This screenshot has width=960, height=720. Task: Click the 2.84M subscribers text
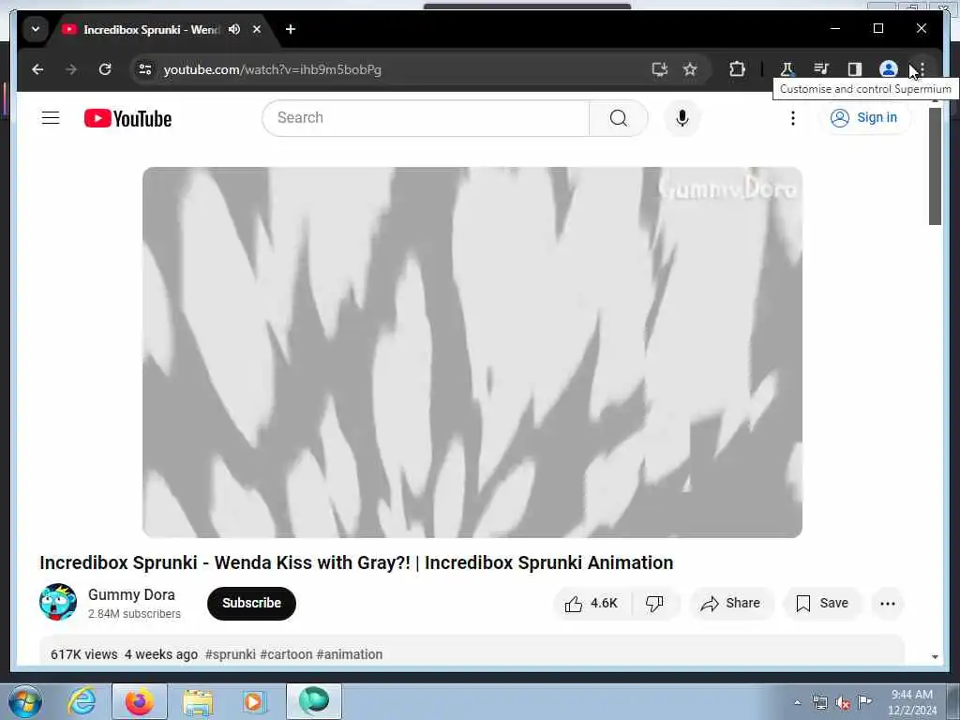click(135, 613)
